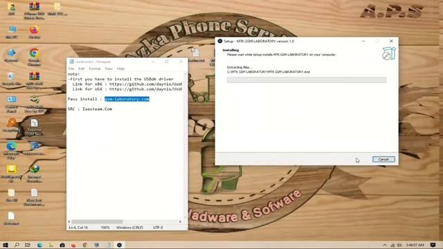443x249 pixels.
Task: Open the Google Chrome desktop icon
Action: coord(34,57)
